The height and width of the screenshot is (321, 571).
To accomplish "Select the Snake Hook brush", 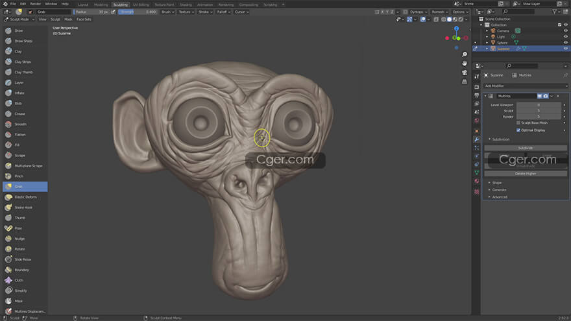I will pos(25,207).
